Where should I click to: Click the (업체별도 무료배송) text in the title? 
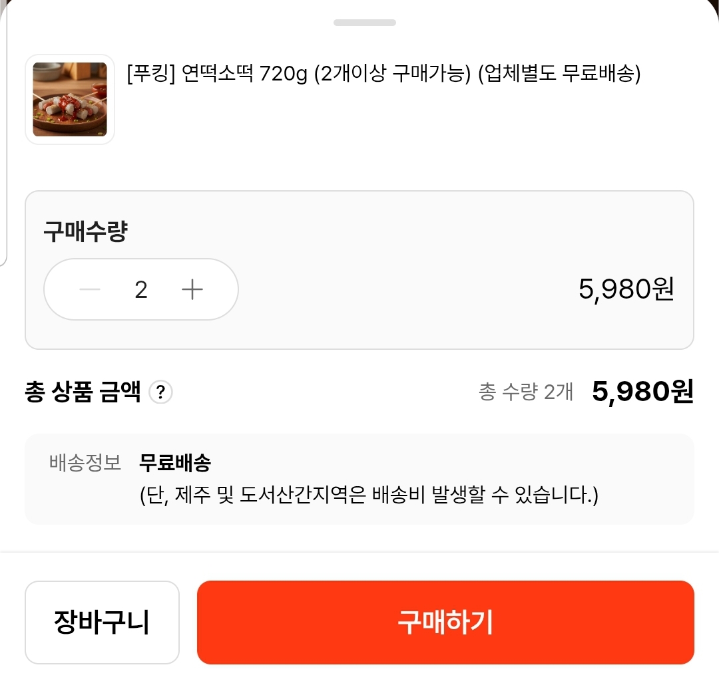tap(559, 73)
